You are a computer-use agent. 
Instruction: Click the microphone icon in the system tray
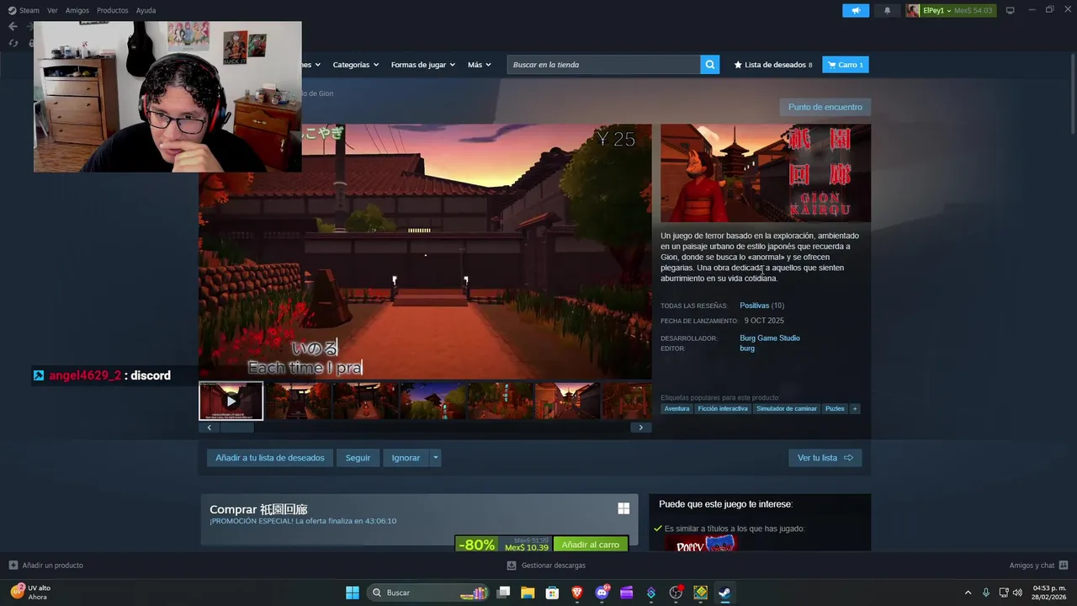pos(986,593)
